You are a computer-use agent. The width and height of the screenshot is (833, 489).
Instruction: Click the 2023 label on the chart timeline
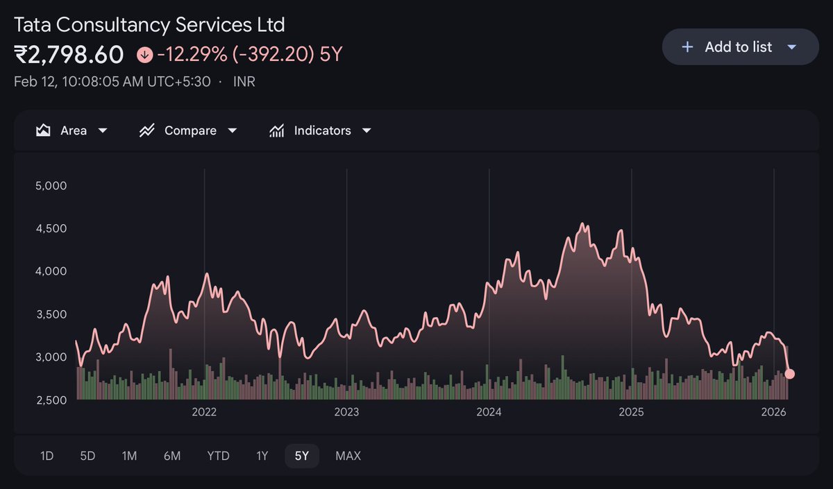click(x=347, y=411)
